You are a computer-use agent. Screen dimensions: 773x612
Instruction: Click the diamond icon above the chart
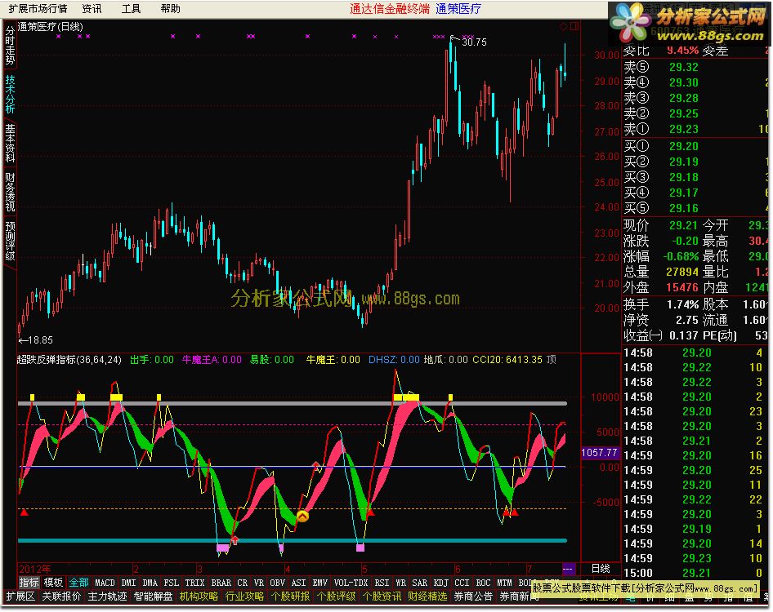564,27
